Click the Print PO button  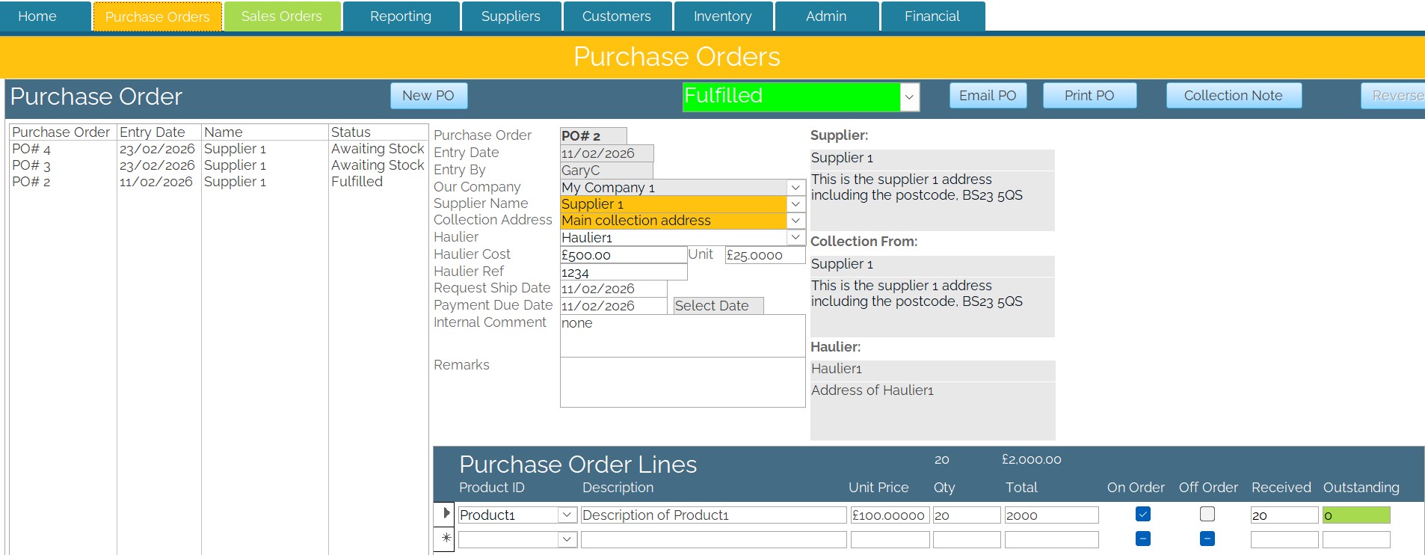pos(1089,96)
